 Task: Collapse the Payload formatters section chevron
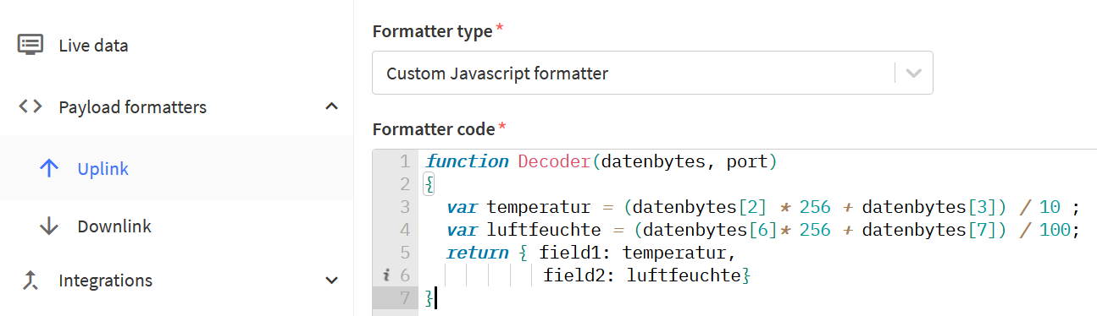(x=332, y=106)
